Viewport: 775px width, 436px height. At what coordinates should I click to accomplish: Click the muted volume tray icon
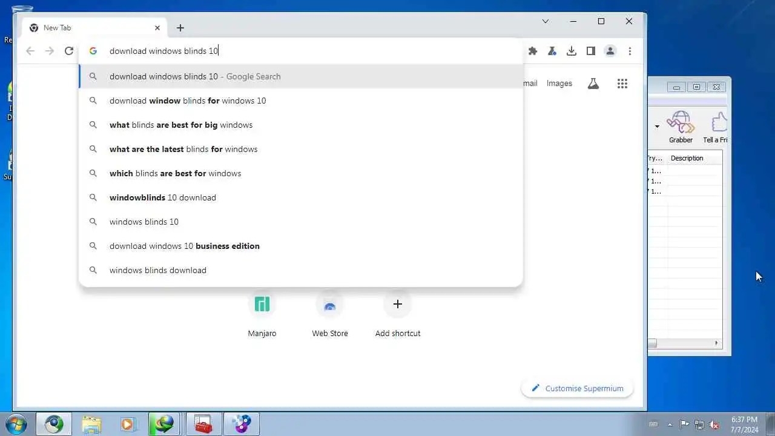tap(714, 424)
